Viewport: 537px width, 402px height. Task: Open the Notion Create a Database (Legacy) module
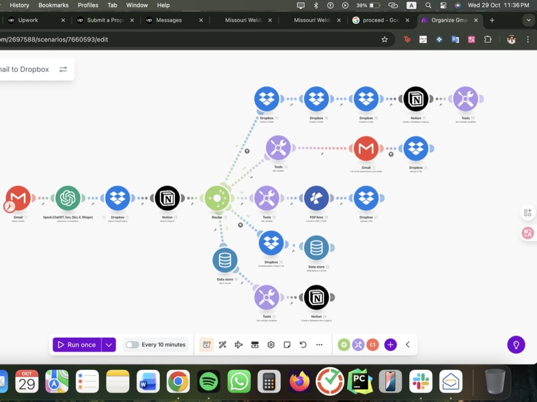point(416,99)
